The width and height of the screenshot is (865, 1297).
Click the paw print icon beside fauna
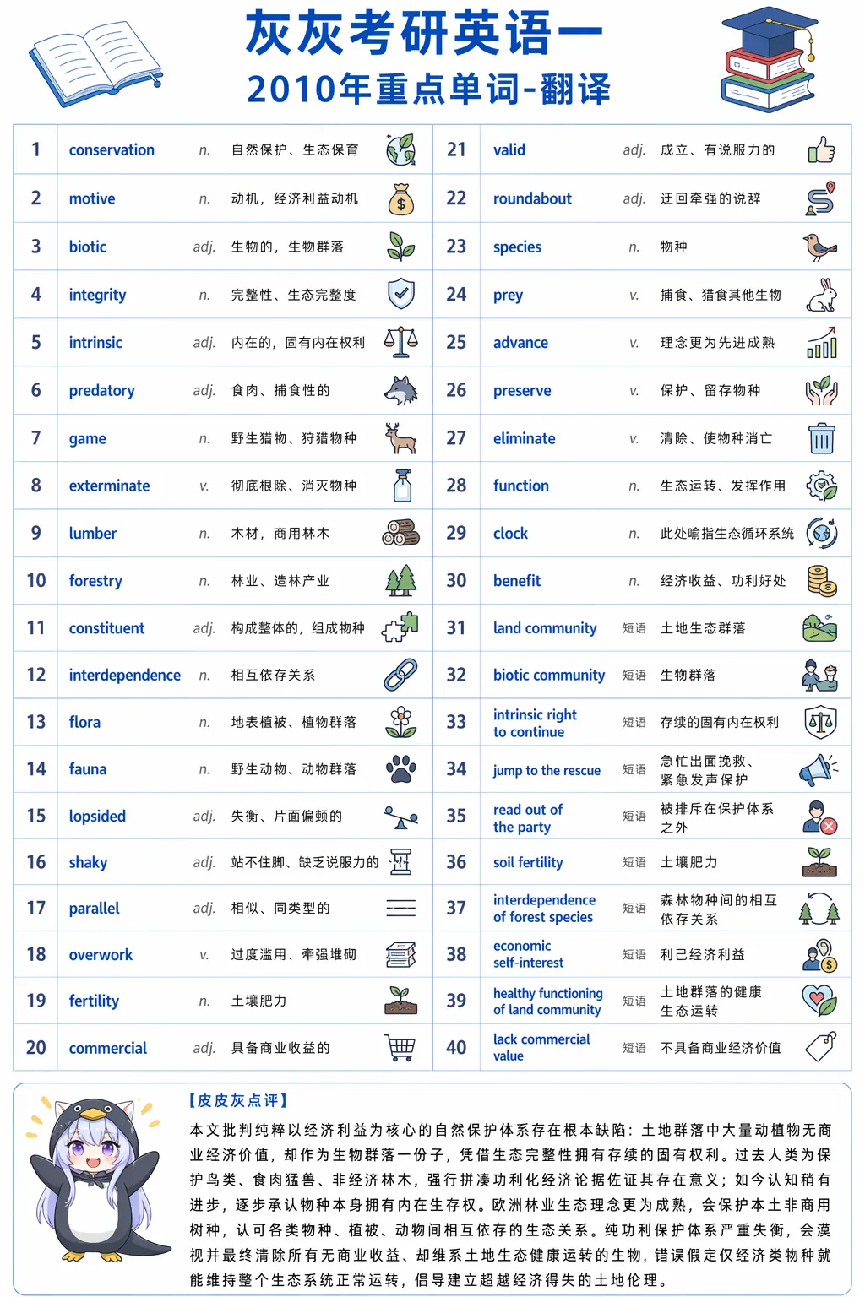tap(400, 768)
